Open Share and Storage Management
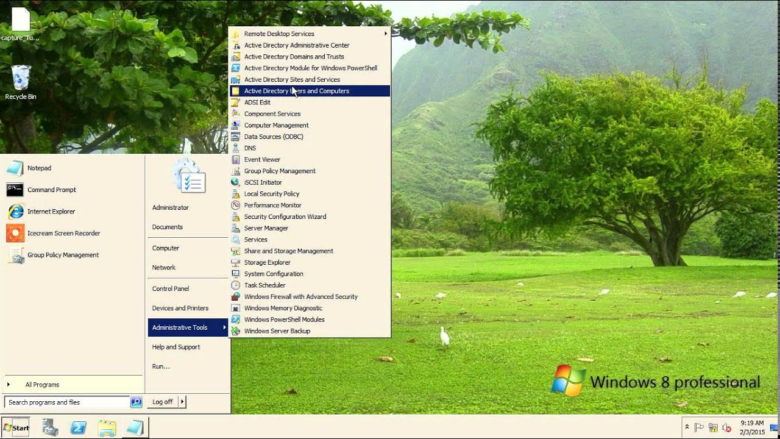The height and width of the screenshot is (439, 780). pos(310,251)
